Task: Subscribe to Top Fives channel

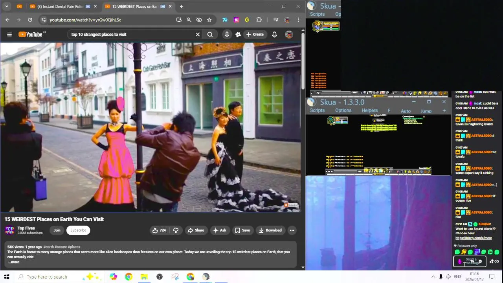Action: pos(78,230)
